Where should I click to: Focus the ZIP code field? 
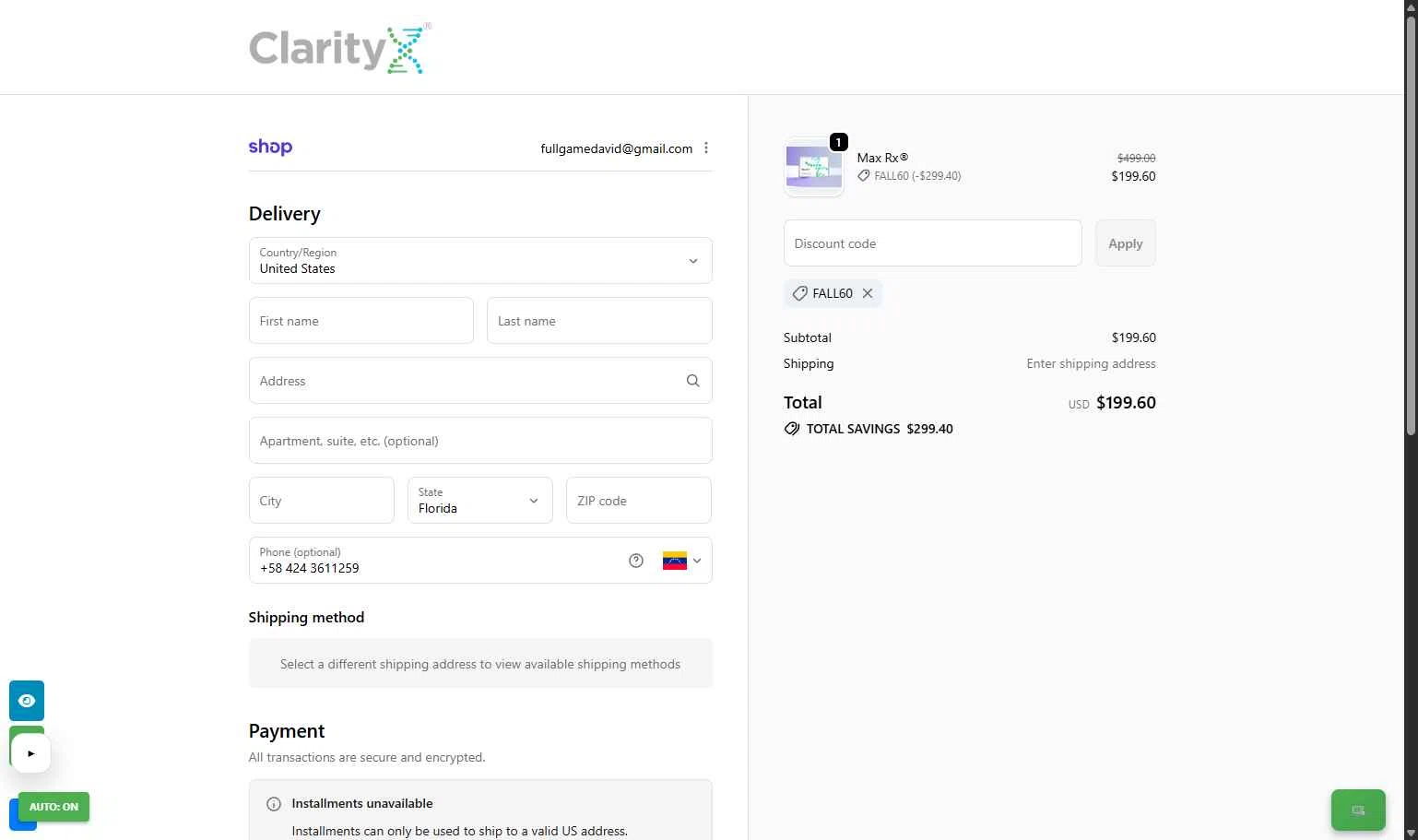coord(639,501)
